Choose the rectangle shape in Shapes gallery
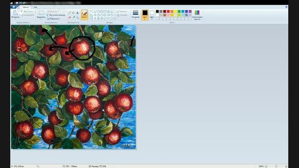The height and width of the screenshot is (168, 299). pyautogui.click(x=102, y=12)
